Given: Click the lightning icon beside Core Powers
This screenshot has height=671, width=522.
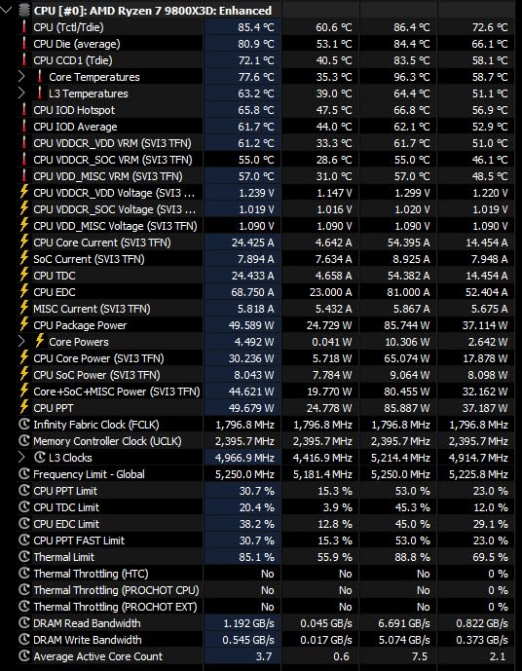Looking at the screenshot, I should point(39,342).
